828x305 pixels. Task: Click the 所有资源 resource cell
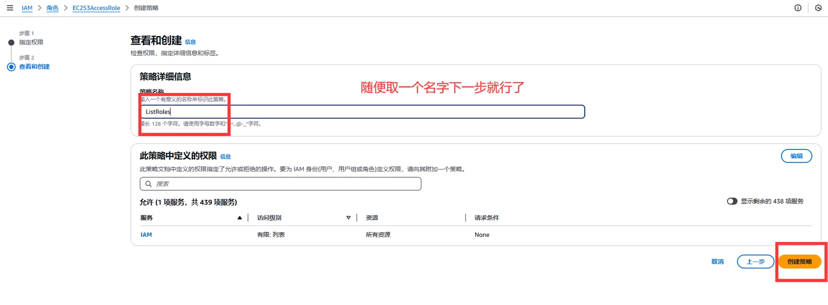click(378, 235)
